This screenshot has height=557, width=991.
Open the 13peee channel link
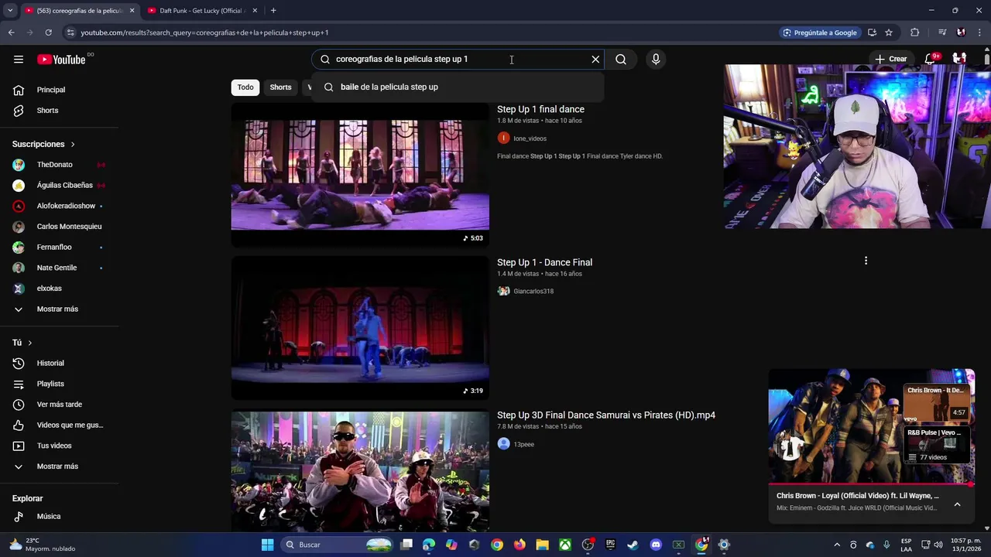tap(524, 445)
